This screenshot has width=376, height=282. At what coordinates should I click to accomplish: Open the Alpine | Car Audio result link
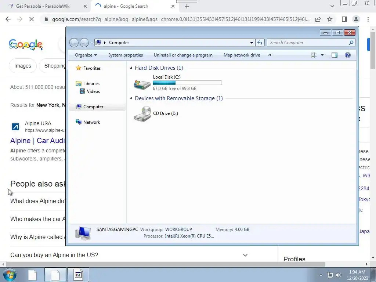(x=38, y=141)
